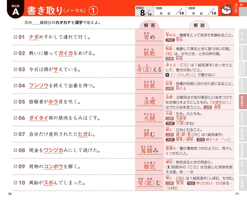247x200 pixels.
Task: Tick the checkbox for question 01
Action: click(15, 37)
